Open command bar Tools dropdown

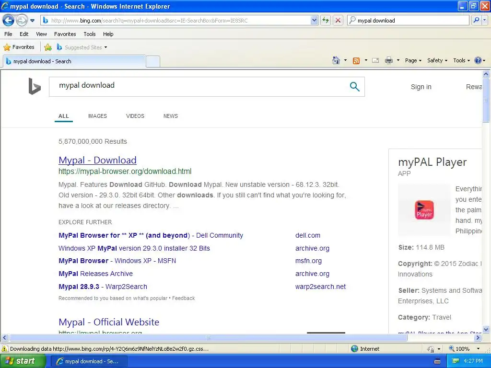click(462, 60)
